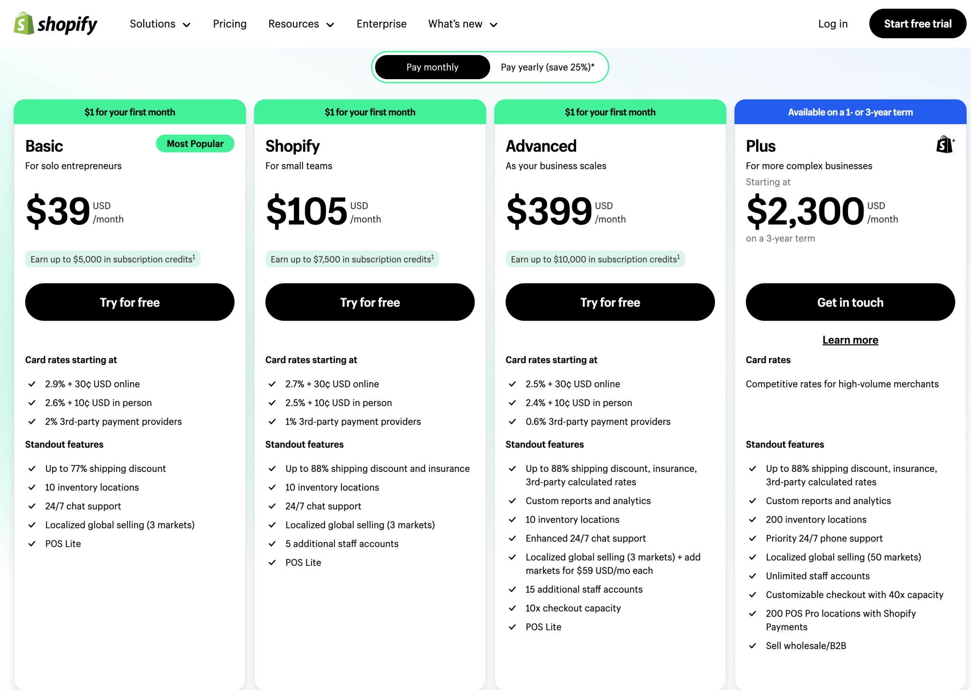Click the $1 first month banner on Shopify plan

(370, 112)
